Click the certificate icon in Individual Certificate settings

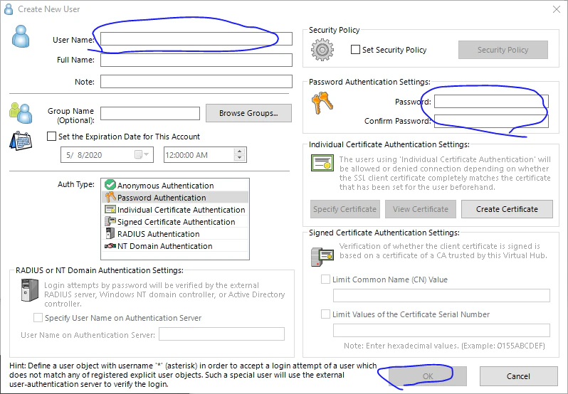[322, 163]
